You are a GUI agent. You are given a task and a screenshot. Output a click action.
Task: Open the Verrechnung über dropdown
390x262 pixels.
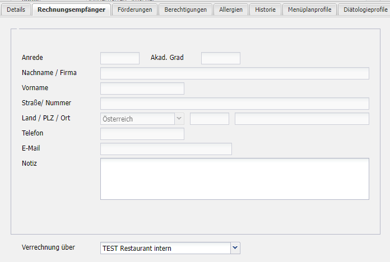pyautogui.click(x=235, y=248)
